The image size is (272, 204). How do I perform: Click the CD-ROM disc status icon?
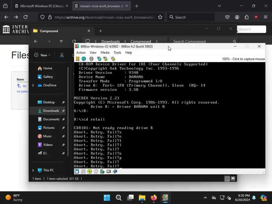[90, 171]
